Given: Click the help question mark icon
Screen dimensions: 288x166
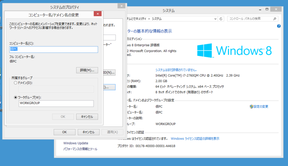Looking at the screenshot, I should [x=279, y=26].
